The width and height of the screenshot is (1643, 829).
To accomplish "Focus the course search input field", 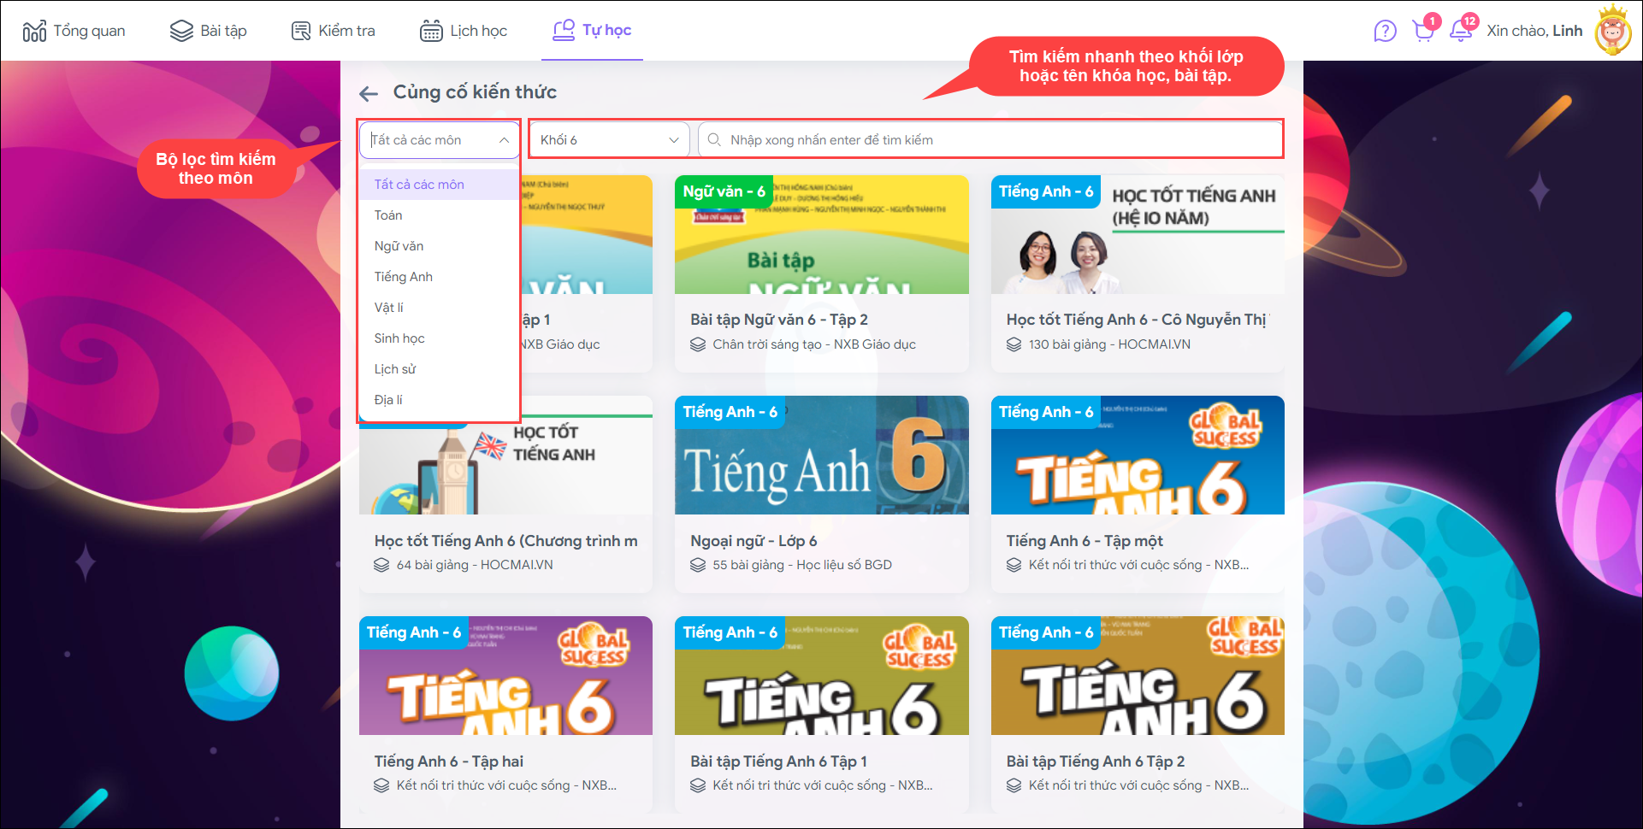I will 990,139.
